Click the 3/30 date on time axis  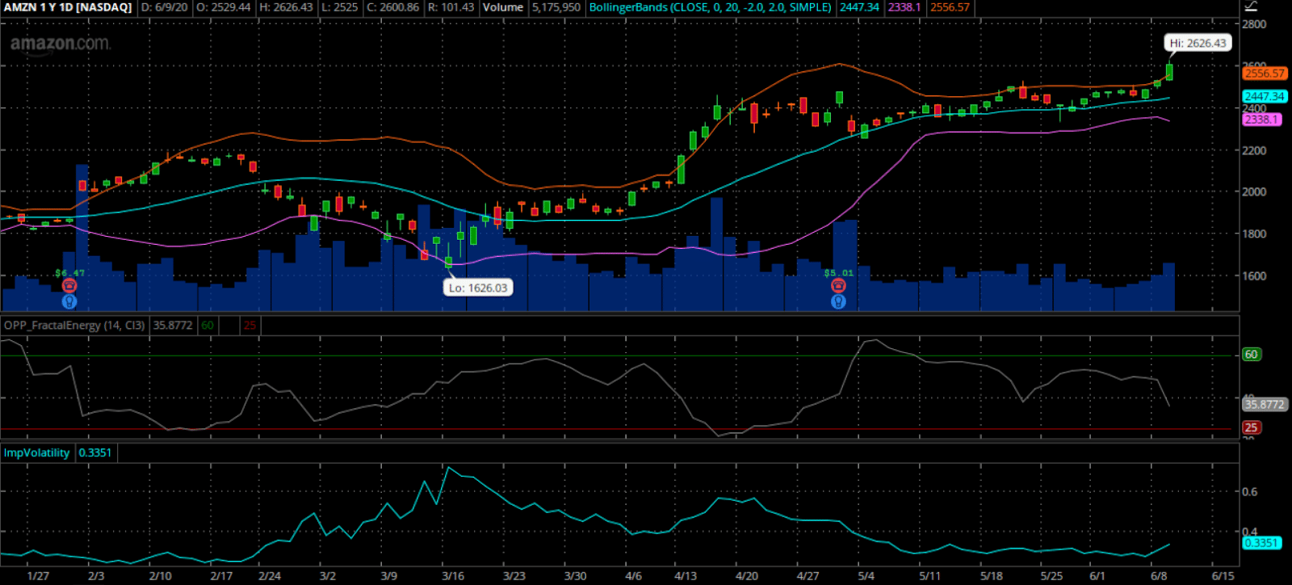click(x=575, y=576)
